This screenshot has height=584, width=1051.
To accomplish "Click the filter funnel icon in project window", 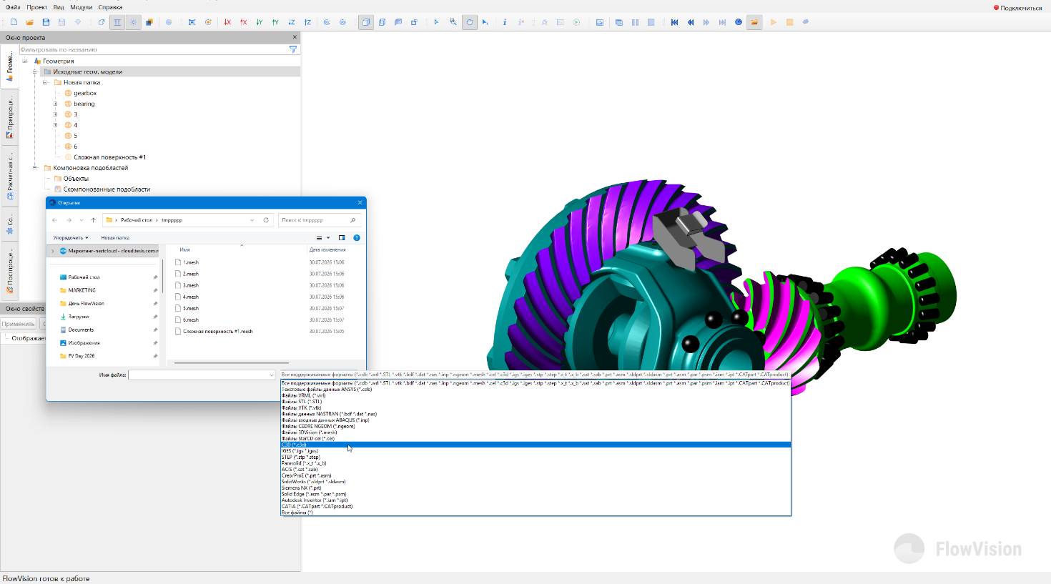I will click(x=293, y=49).
